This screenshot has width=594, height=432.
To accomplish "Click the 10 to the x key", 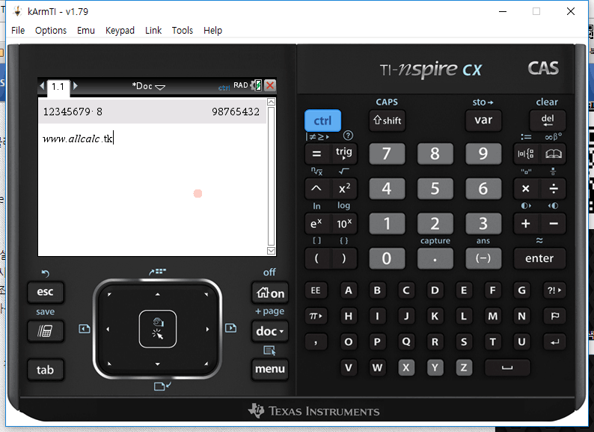I will tap(344, 223).
